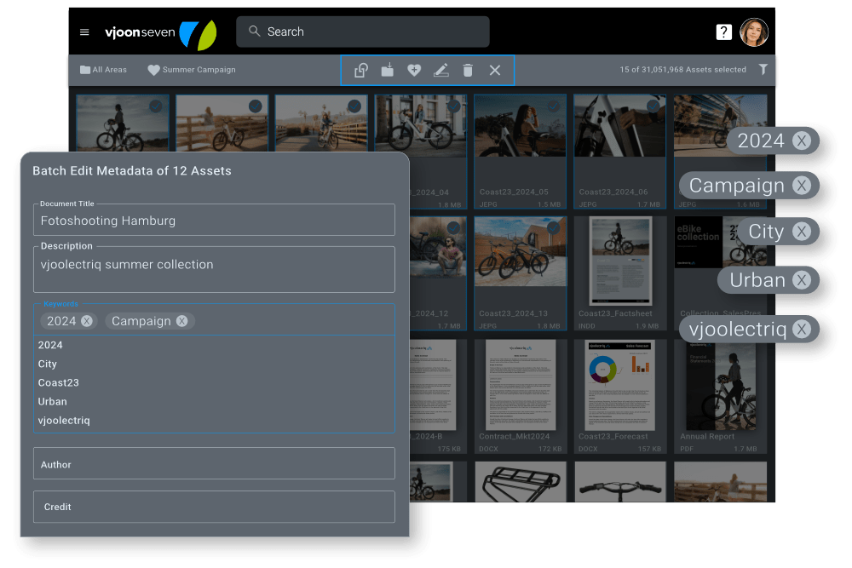Pick 'vjoolectriq' from keyword list
The image size is (852, 568).
click(64, 420)
